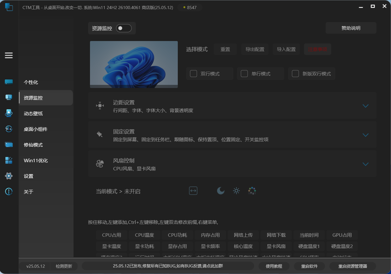Click the 桌面小组件 sidebar icon
Screen dimensions: 391x274
(x=9, y=129)
